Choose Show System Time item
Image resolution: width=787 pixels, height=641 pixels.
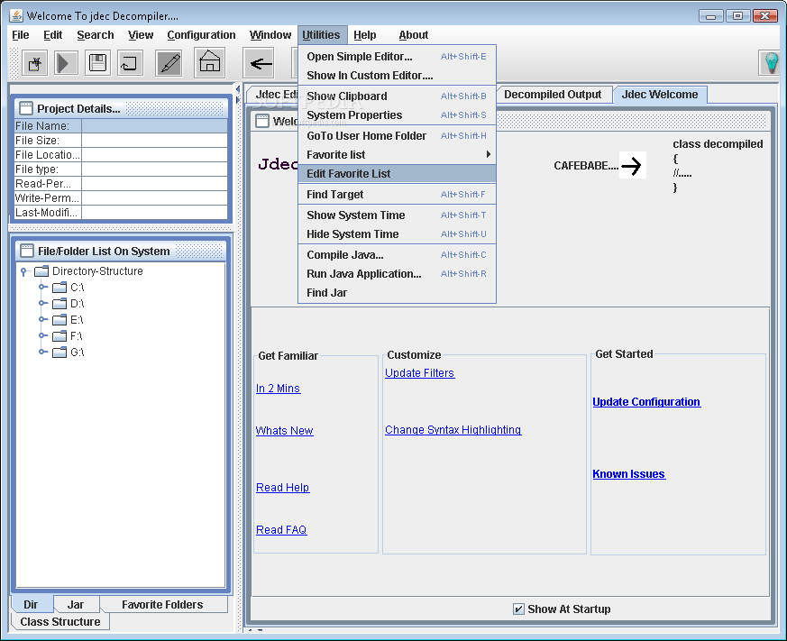[x=397, y=215]
